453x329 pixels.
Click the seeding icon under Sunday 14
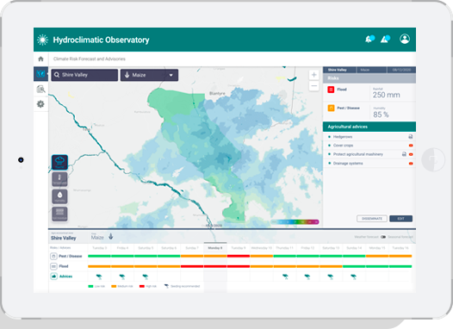(353, 277)
